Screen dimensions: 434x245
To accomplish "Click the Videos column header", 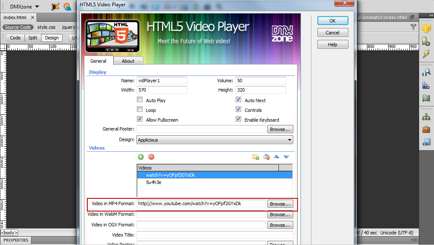I will [208, 168].
